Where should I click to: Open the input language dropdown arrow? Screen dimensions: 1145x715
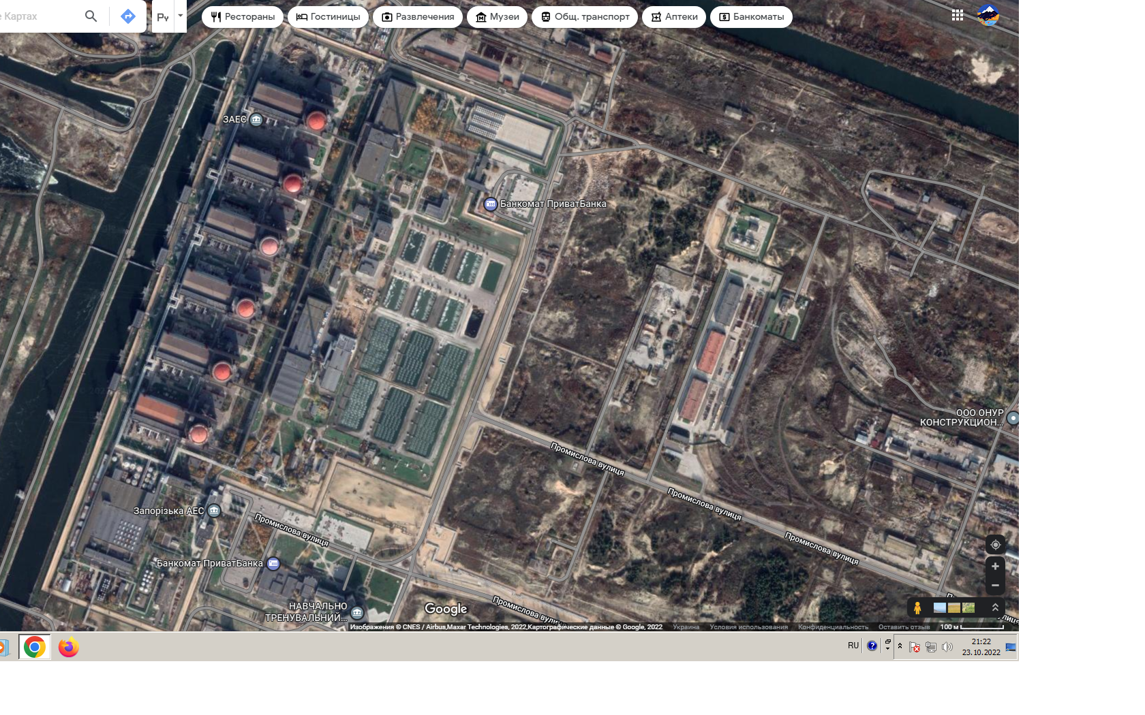tap(180, 16)
